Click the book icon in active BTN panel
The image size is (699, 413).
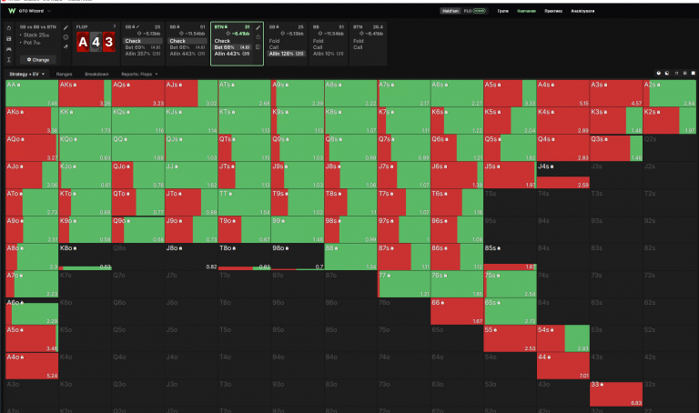point(258,46)
